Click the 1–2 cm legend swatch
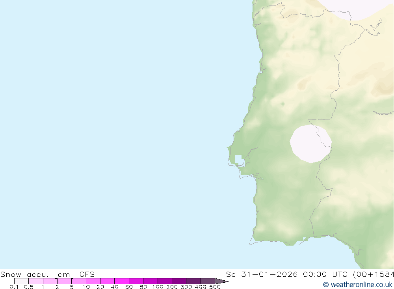The height and width of the screenshot is (289, 394). pyautogui.click(x=50, y=281)
